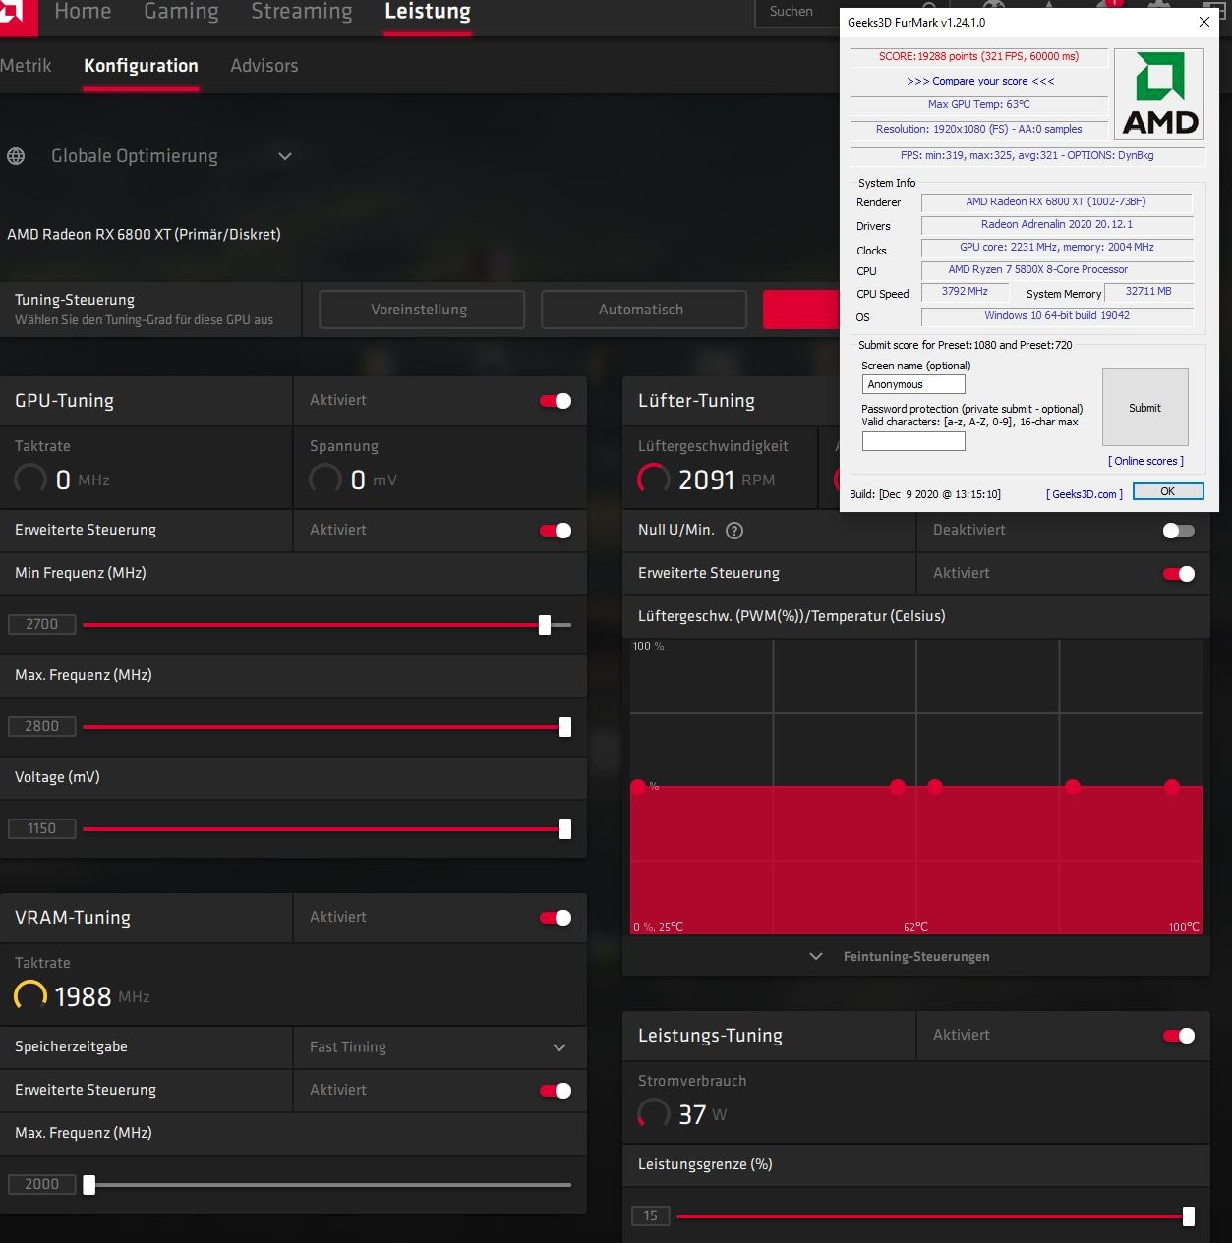Screen dimensions: 1232x1243
Task: Go to the Streaming tab
Action: click(x=302, y=12)
